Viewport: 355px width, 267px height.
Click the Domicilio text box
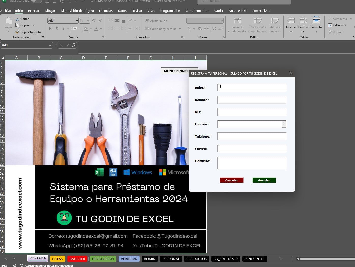(x=252, y=163)
